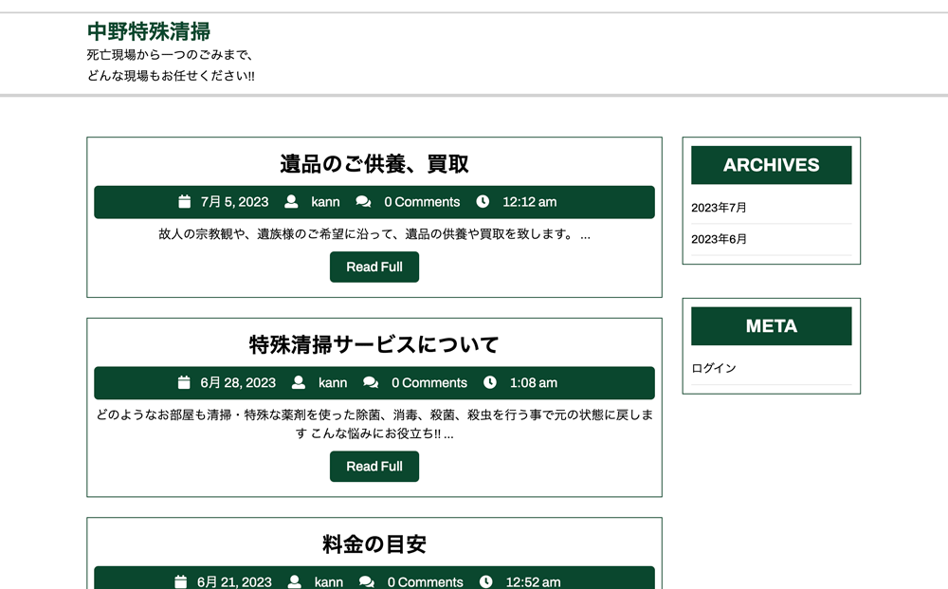The width and height of the screenshot is (948, 589).
Task: Click 0 Comments on the 7月 5 post
Action: tap(422, 202)
